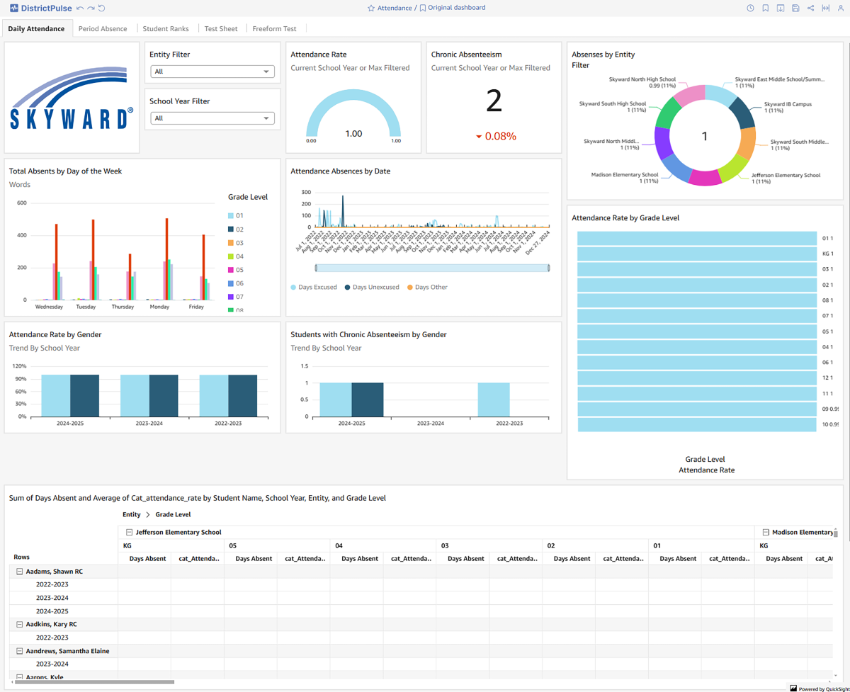Viewport: 850px width, 692px height.
Task: Click the 0.08% decrease indicator
Action: coord(496,136)
